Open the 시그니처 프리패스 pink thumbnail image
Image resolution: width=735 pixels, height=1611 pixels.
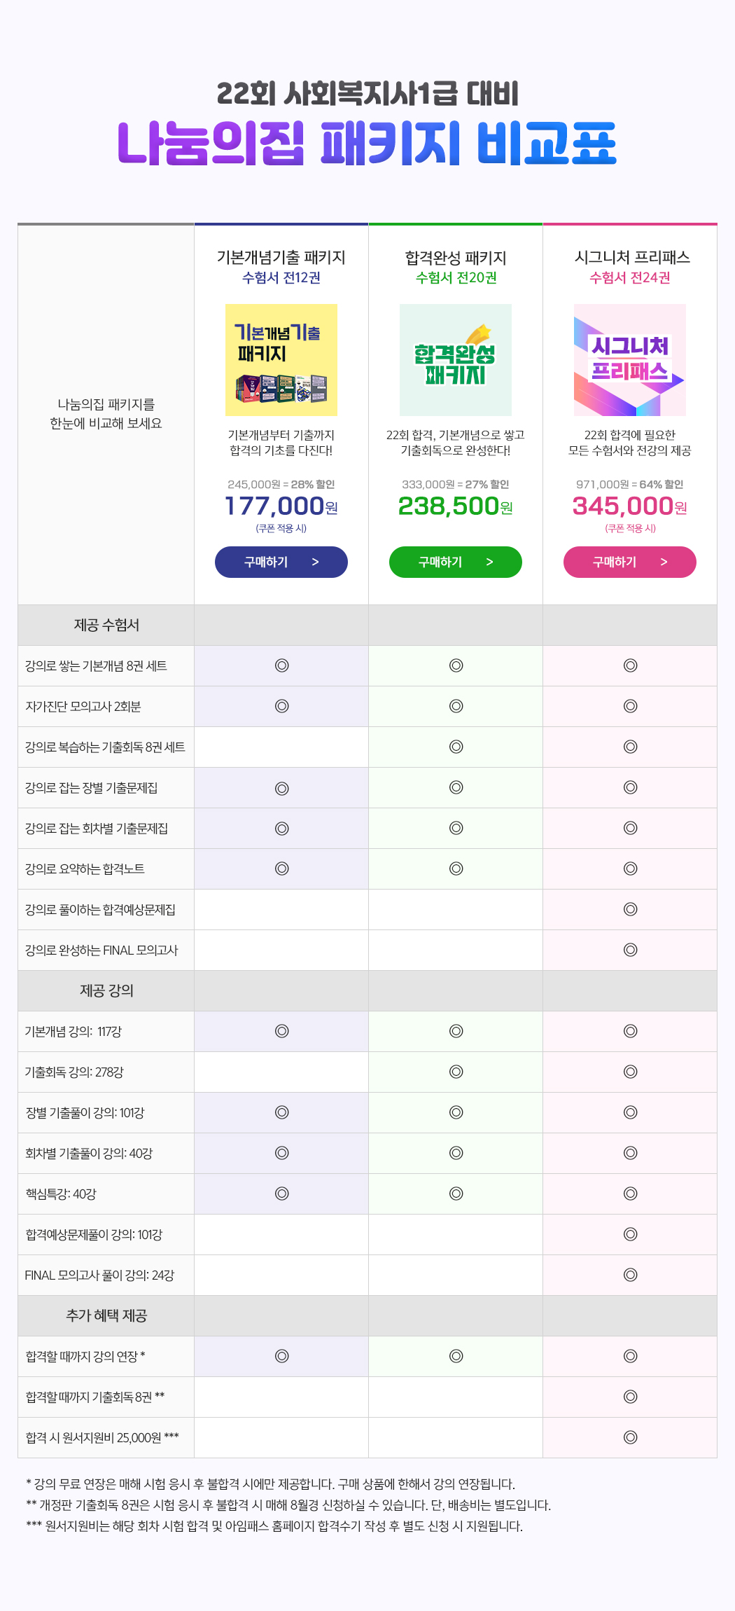pos(630,360)
